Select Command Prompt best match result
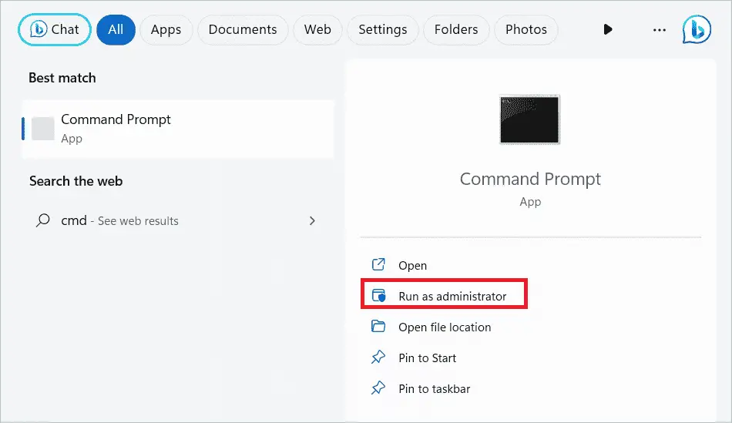 [178, 129]
